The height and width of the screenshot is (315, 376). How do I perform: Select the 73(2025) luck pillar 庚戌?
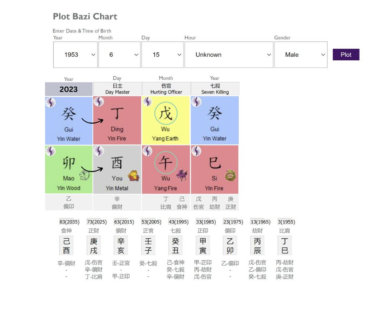click(94, 245)
